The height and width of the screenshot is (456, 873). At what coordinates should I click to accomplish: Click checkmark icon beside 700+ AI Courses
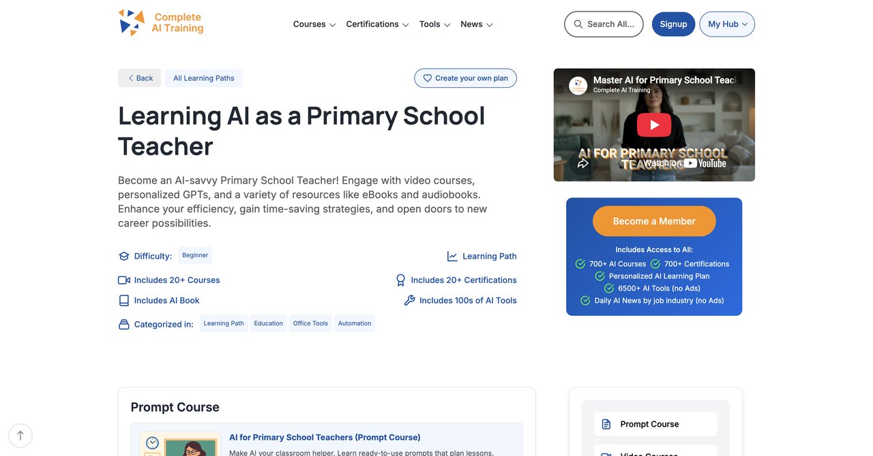(x=580, y=264)
